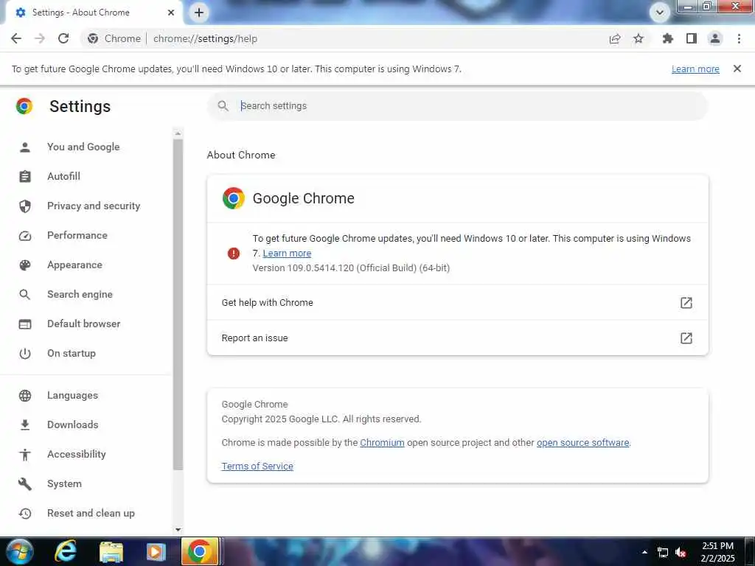
Task: Go back using the browser back arrow
Action: click(16, 38)
